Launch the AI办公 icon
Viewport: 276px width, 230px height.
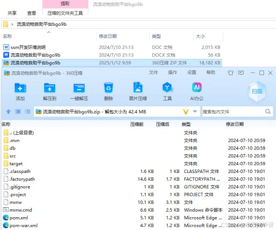[197, 87]
